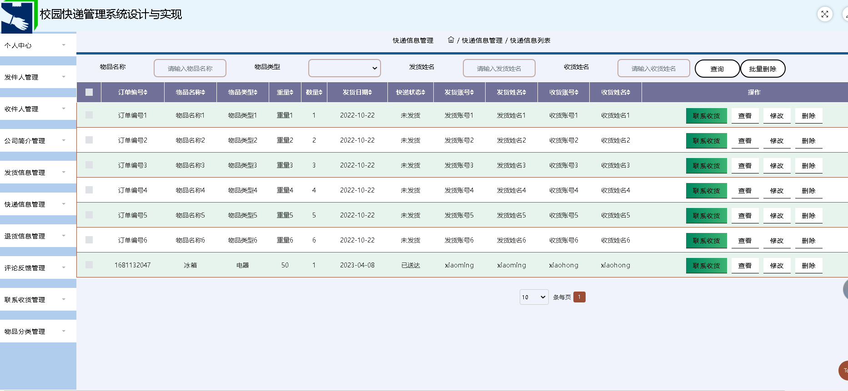The image size is (848, 391).
Task: Focus the 发货姓名 search input
Action: tap(499, 68)
